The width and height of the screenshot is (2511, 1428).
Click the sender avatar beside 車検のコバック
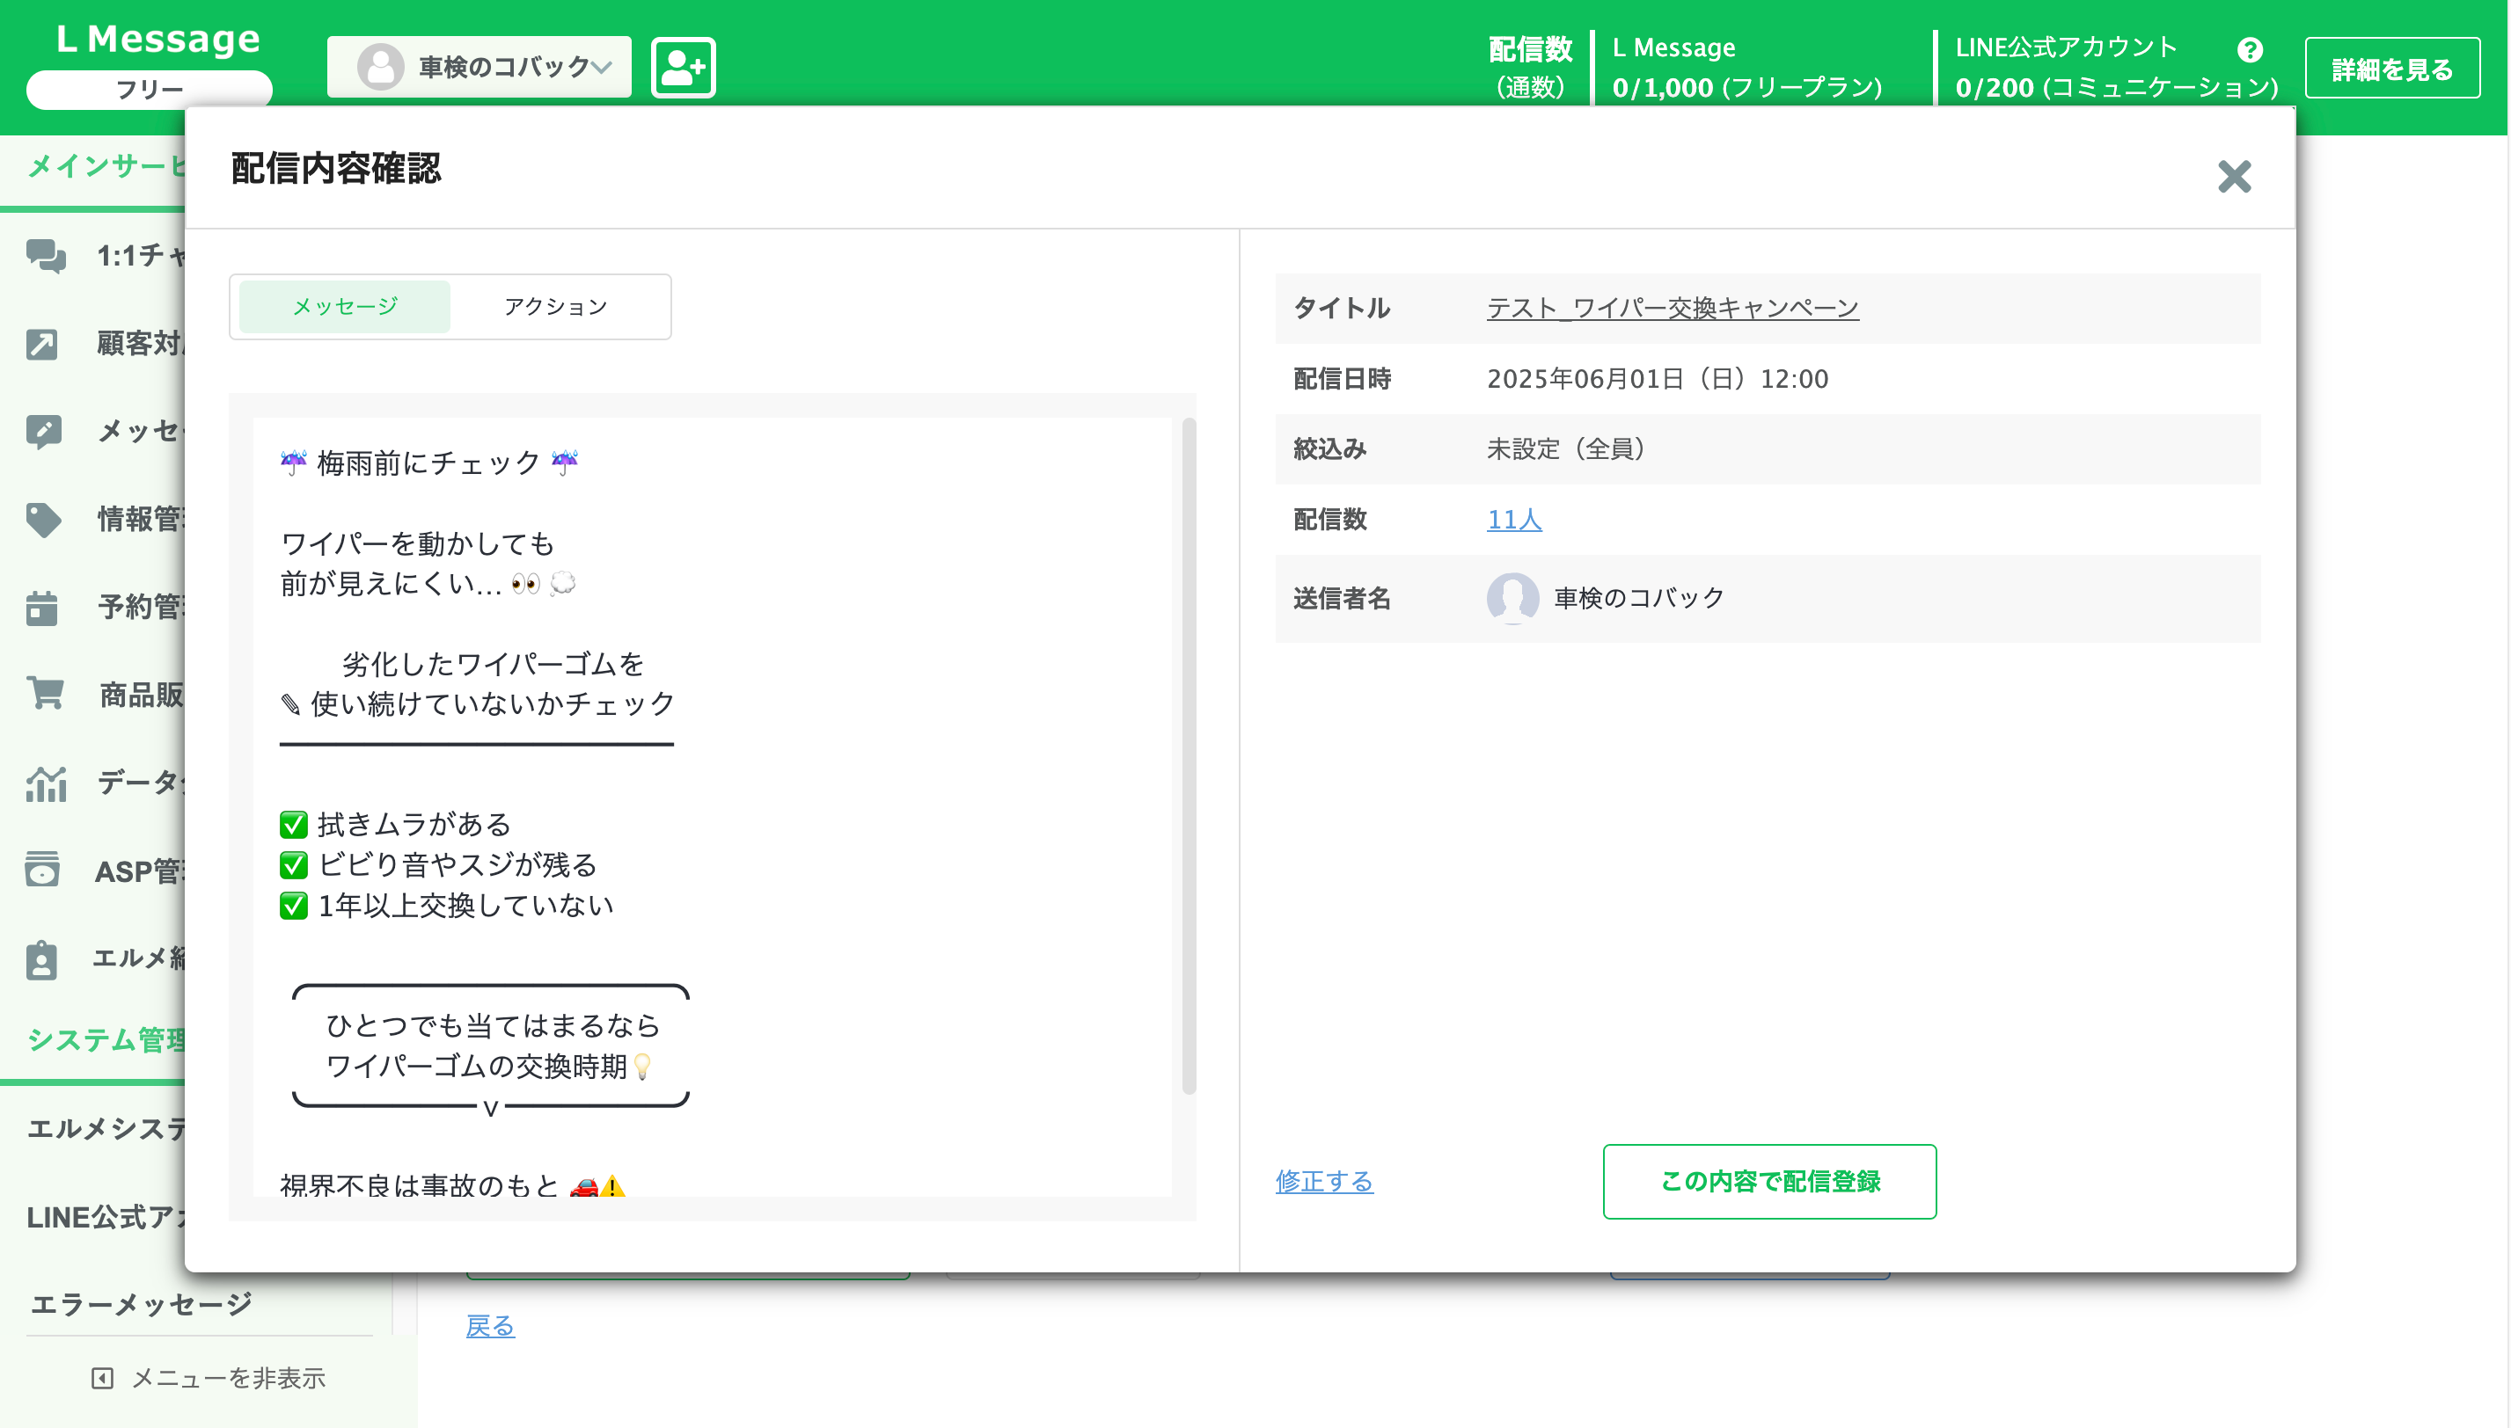pyautogui.click(x=1512, y=598)
